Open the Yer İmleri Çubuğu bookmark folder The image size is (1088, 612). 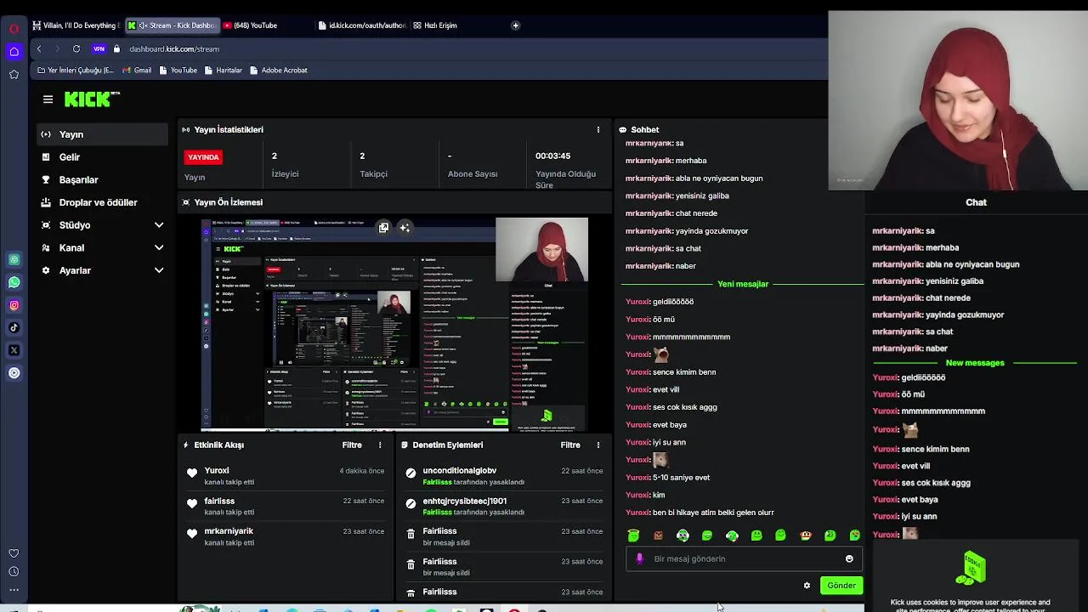pos(76,71)
